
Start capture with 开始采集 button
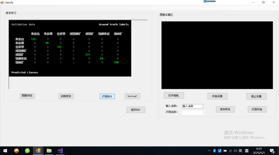point(218,96)
